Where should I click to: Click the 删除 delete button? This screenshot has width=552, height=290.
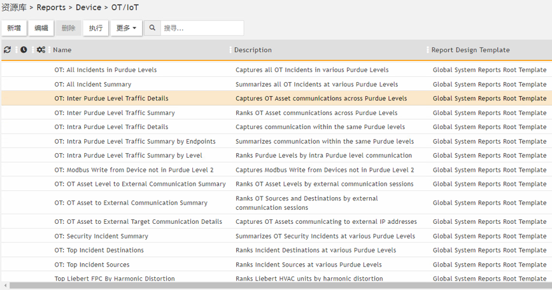[68, 28]
